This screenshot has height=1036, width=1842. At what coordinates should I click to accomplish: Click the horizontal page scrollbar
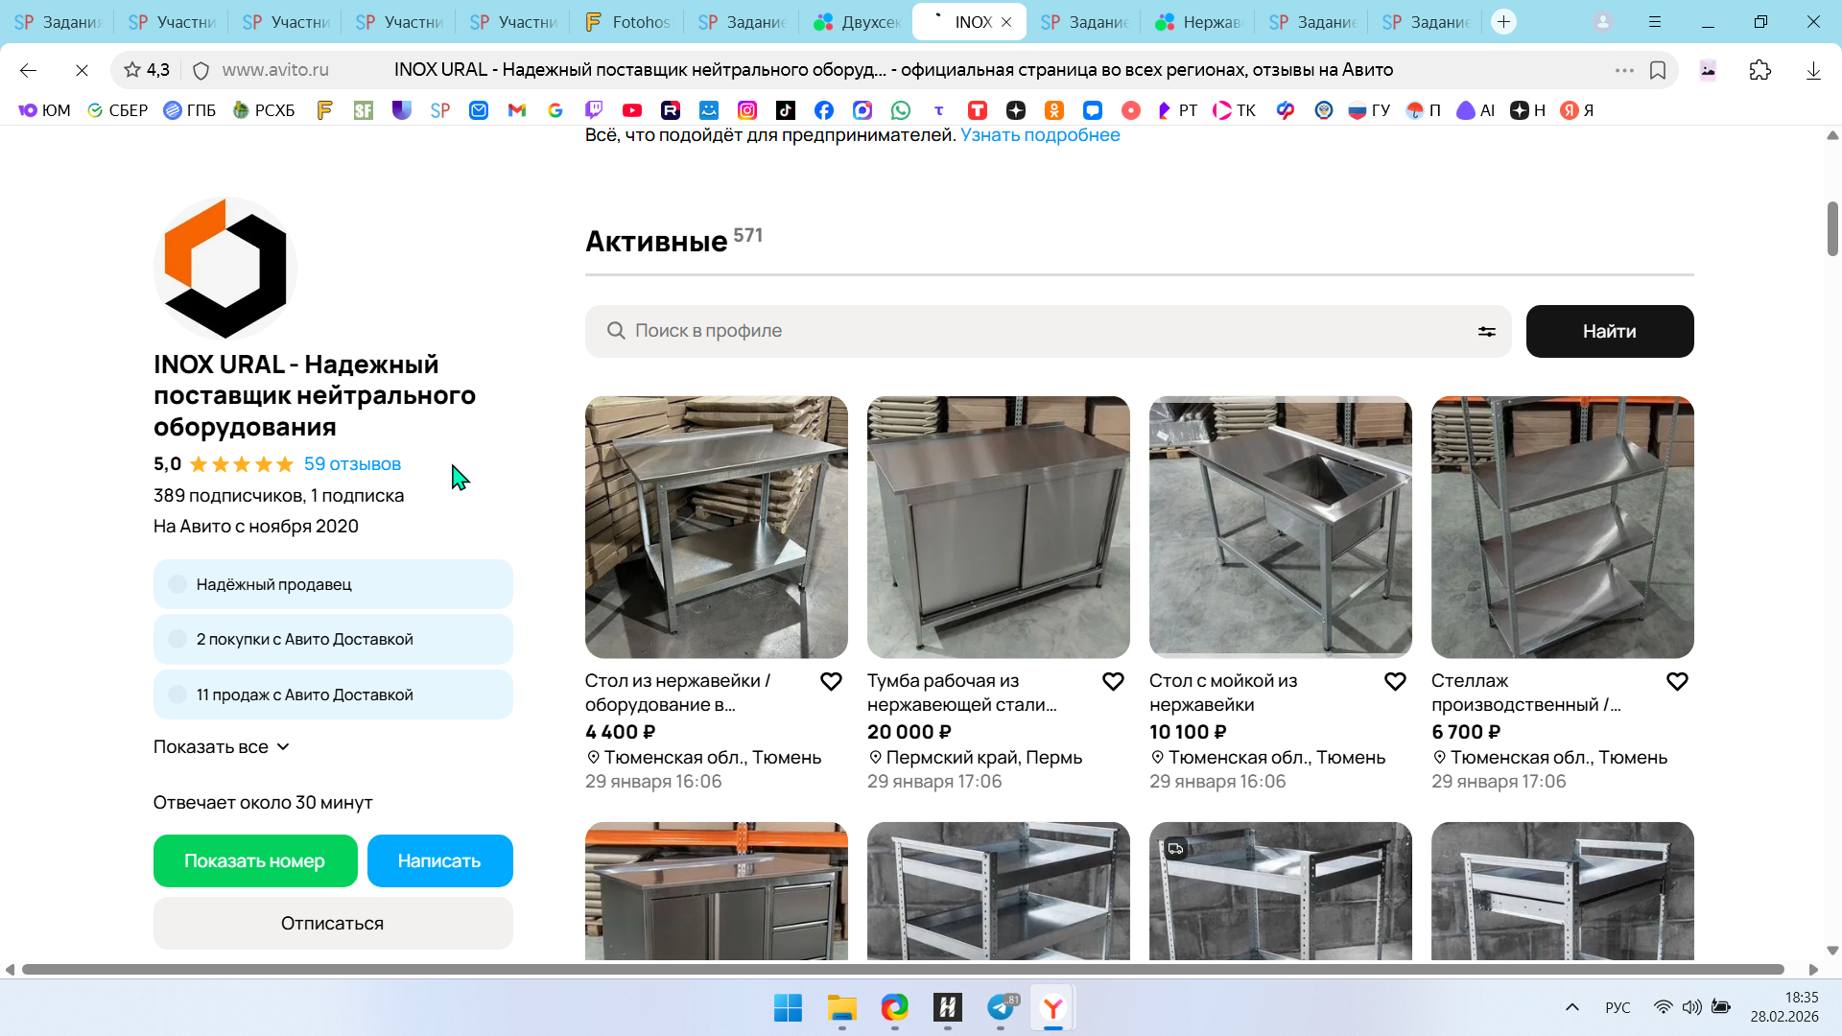pyautogui.click(x=902, y=970)
